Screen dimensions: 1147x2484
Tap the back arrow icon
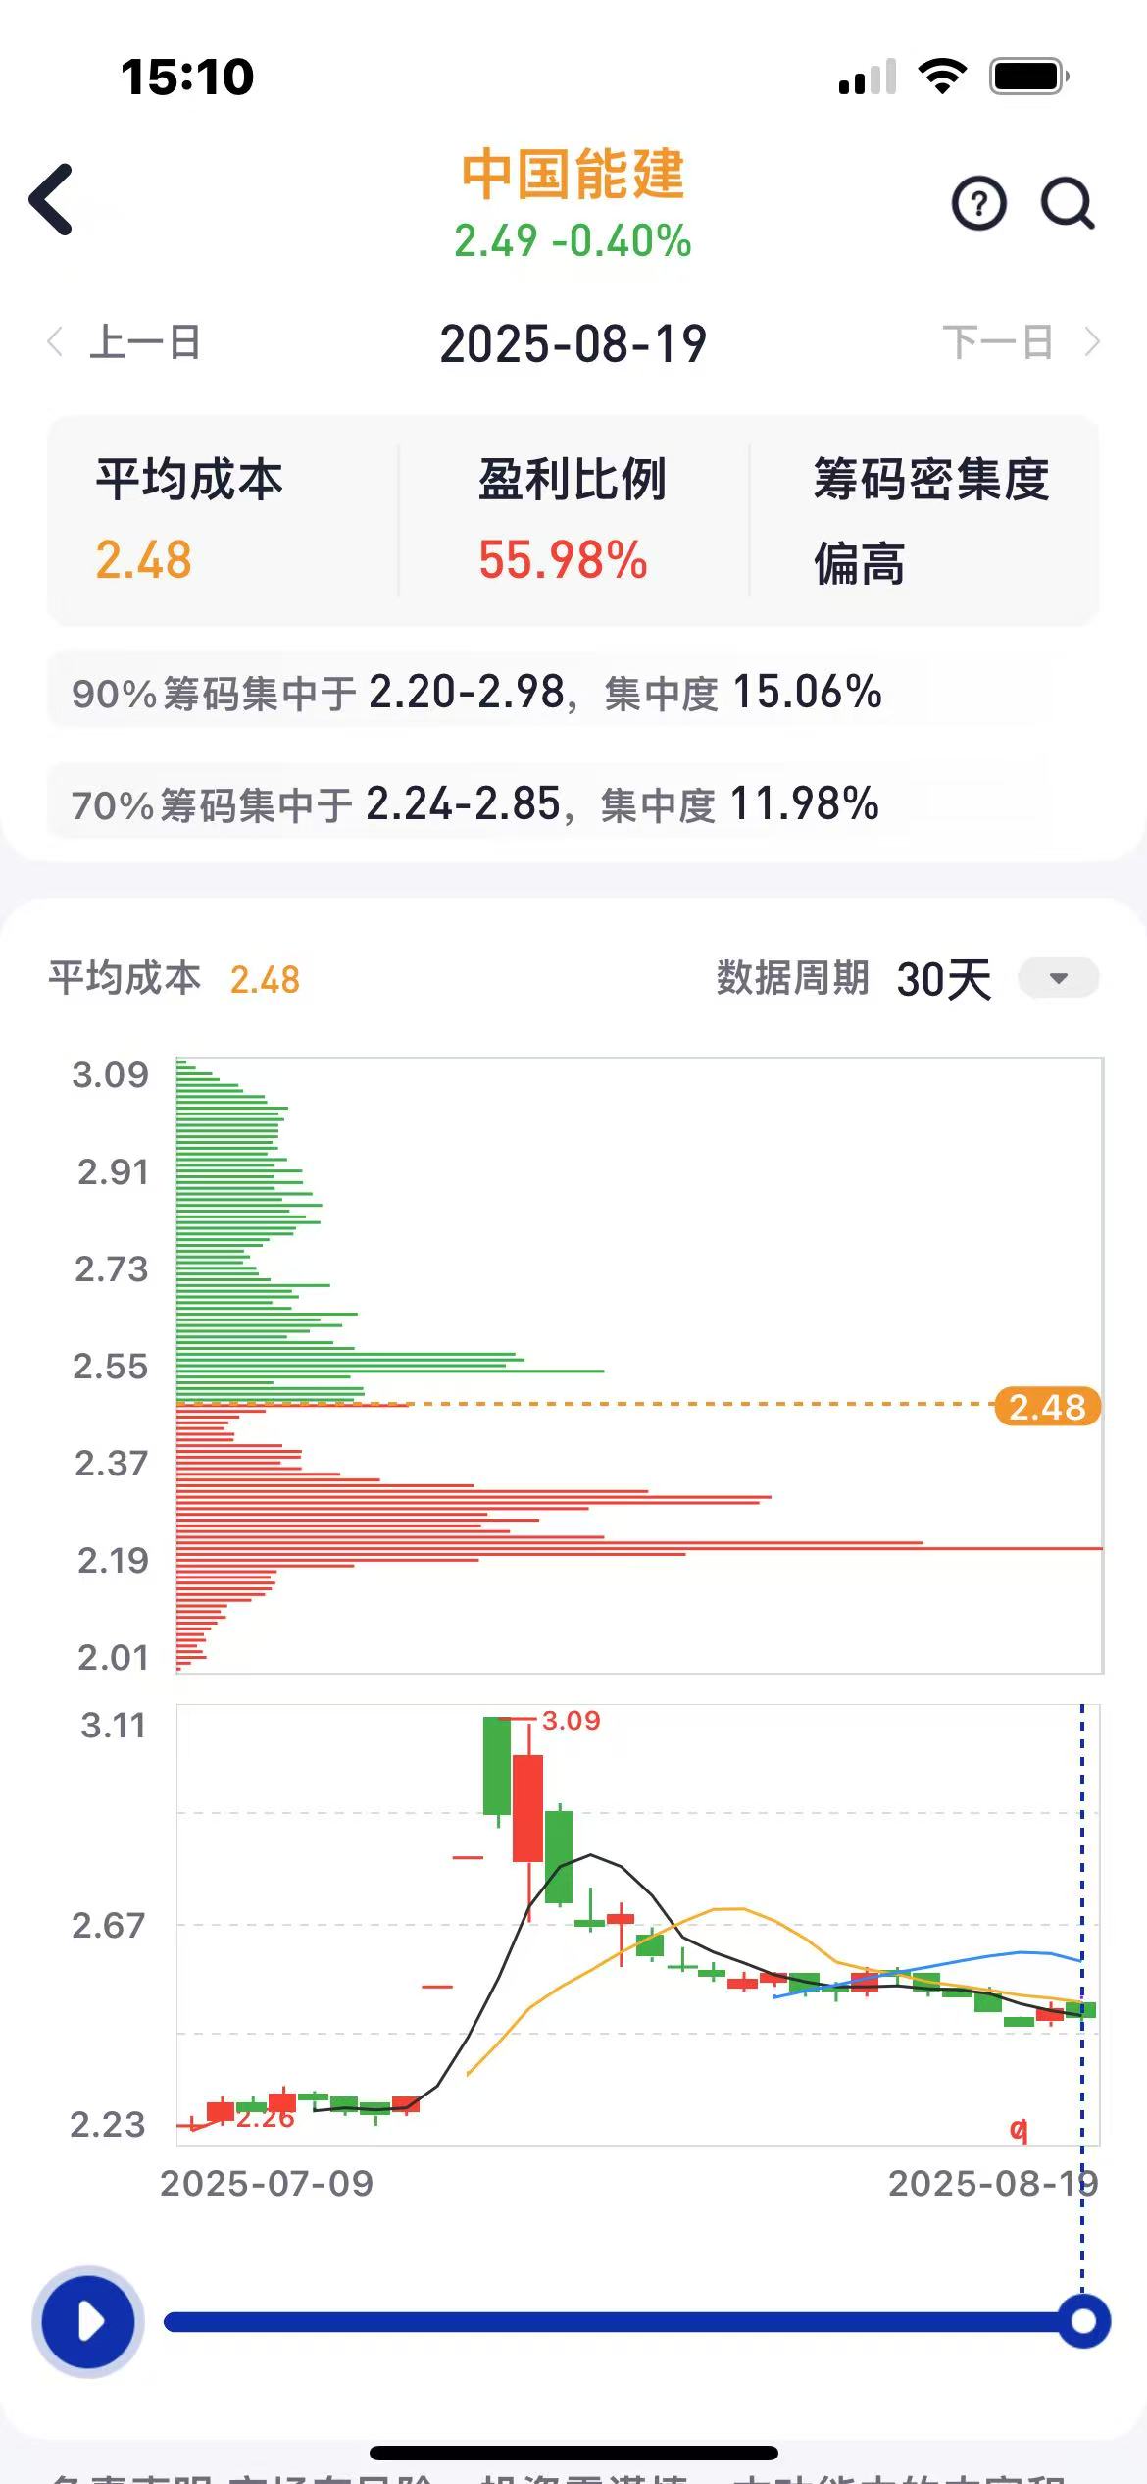pyautogui.click(x=51, y=200)
